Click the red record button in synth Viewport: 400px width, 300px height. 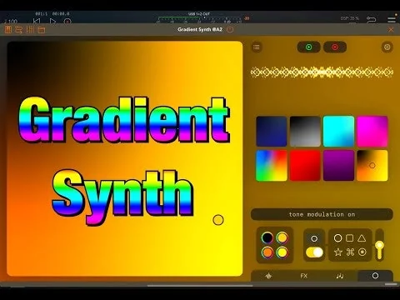click(x=335, y=47)
